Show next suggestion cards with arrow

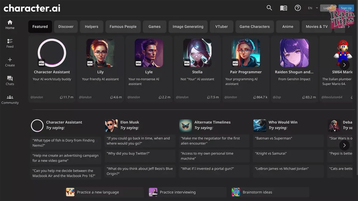[x=344, y=145]
